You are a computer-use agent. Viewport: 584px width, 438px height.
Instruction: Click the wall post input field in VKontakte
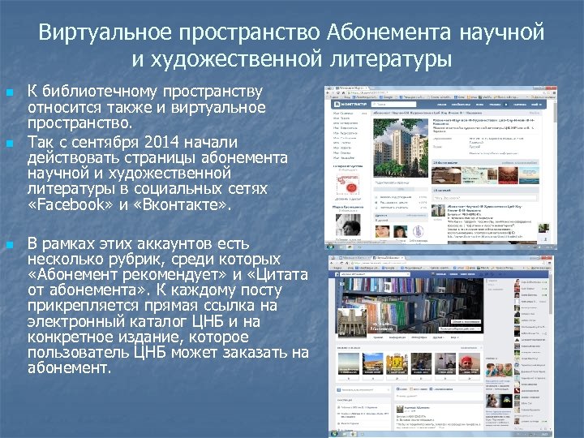tap(485, 198)
